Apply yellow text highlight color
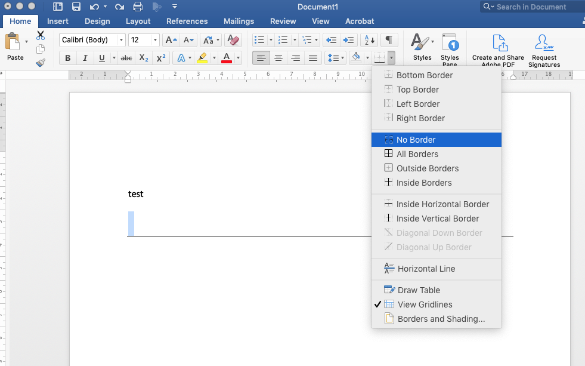 (x=202, y=58)
